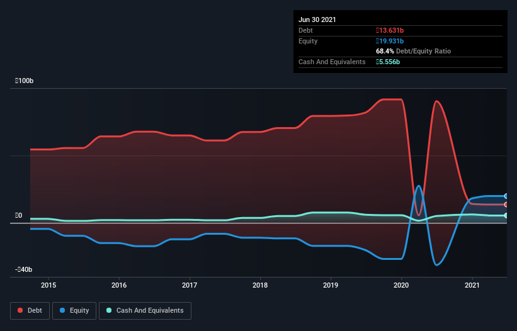Click the -40b y-axis label
517x331 pixels.
[x=23, y=269]
